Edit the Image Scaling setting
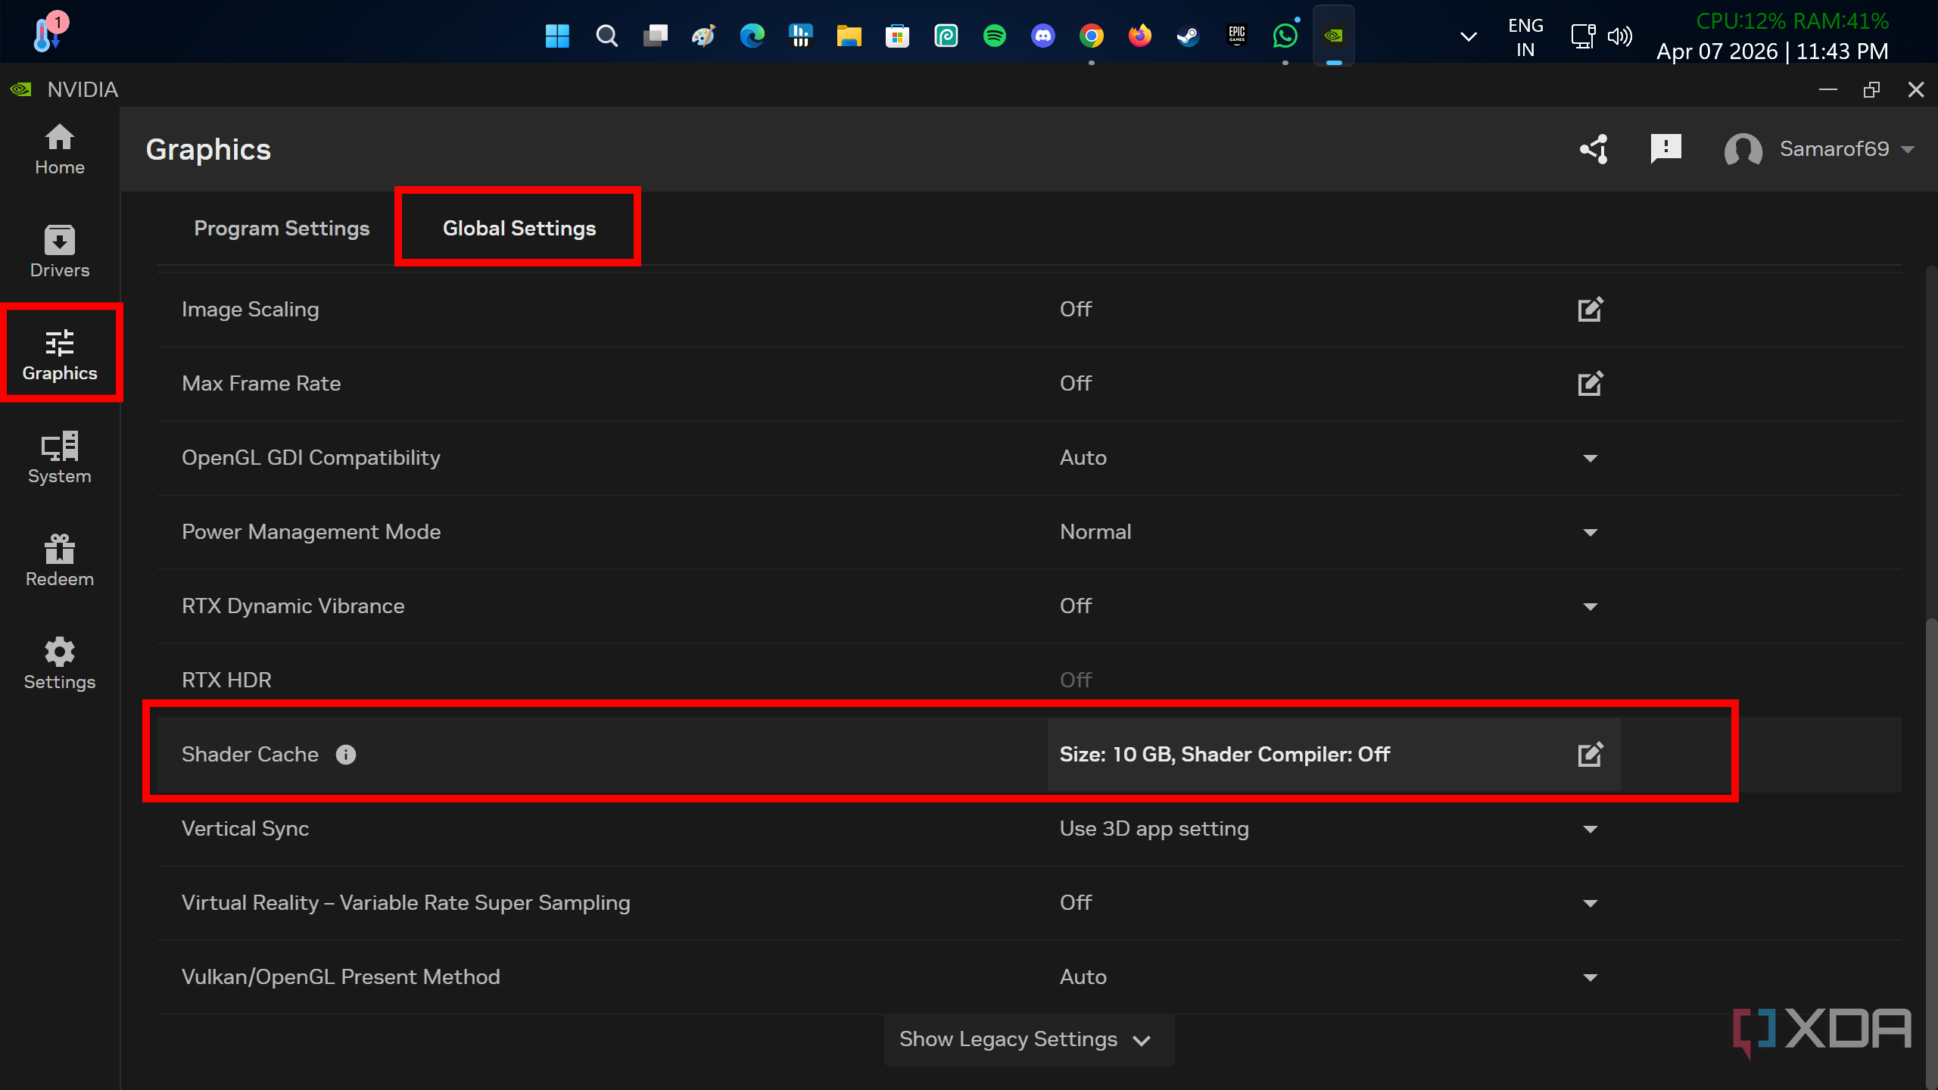Viewport: 1938px width, 1090px height. (x=1590, y=309)
